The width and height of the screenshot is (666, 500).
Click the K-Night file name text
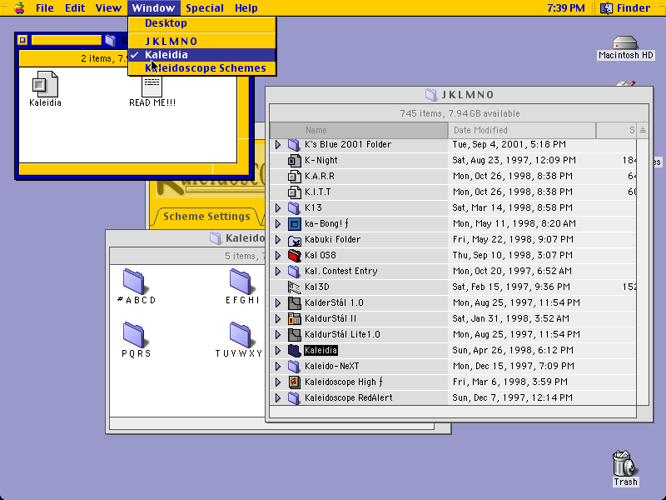coord(321,160)
